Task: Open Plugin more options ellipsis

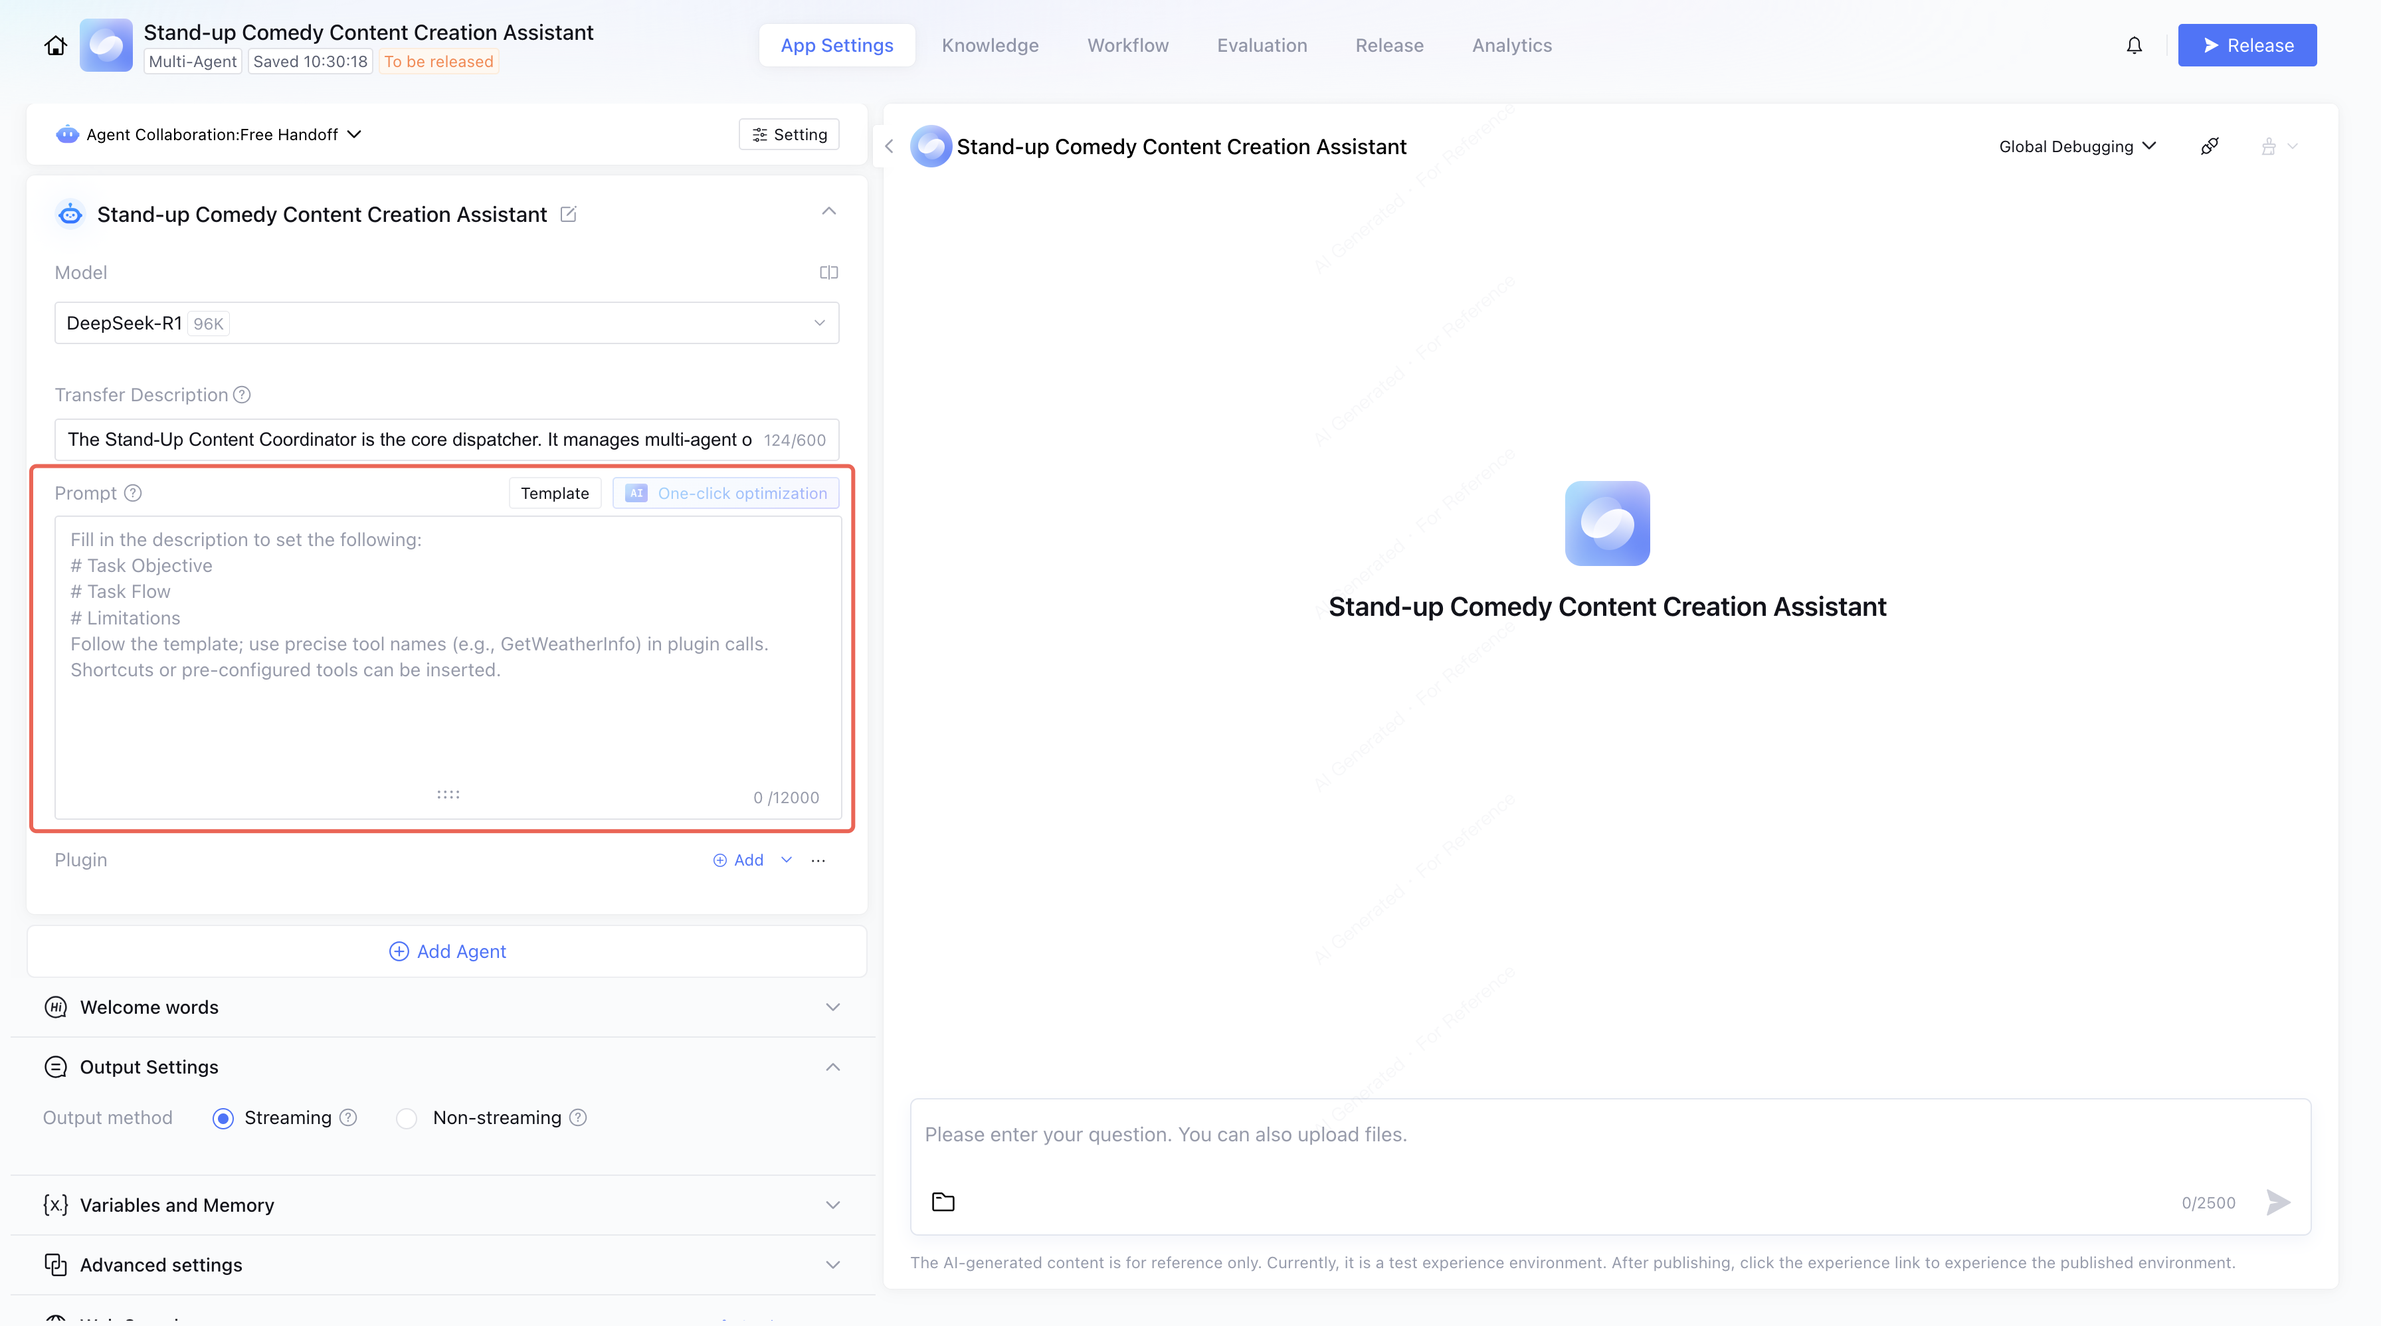Action: click(818, 860)
